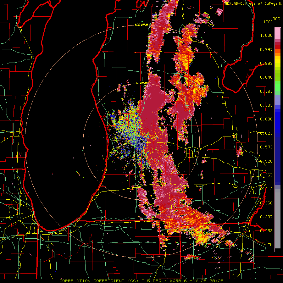Viewport: 283px width, 283px height.
Task: Select the 0.627 legend value
Action: (x=266, y=133)
